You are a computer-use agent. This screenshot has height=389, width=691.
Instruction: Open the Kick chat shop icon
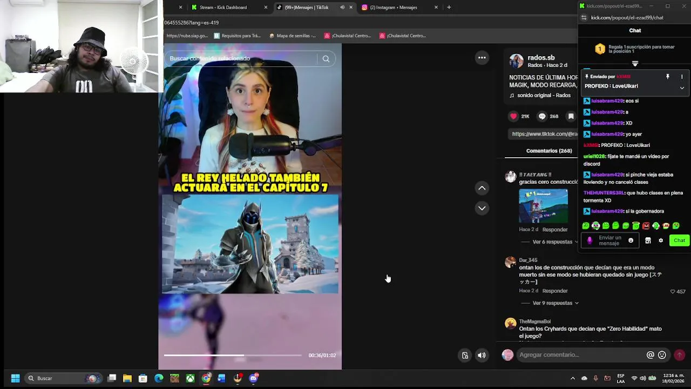[x=648, y=240]
